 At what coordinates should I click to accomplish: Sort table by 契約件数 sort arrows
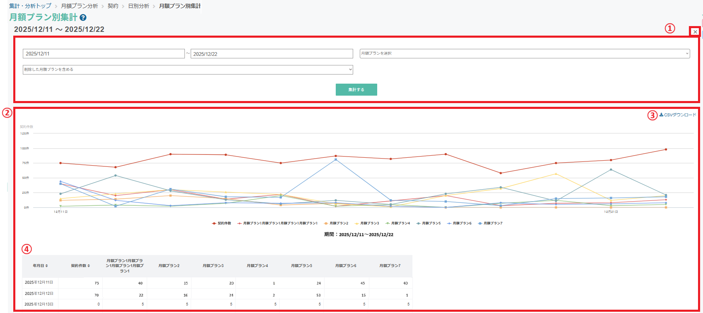pyautogui.click(x=88, y=266)
